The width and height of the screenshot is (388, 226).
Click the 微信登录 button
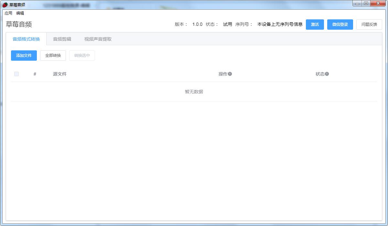340,25
